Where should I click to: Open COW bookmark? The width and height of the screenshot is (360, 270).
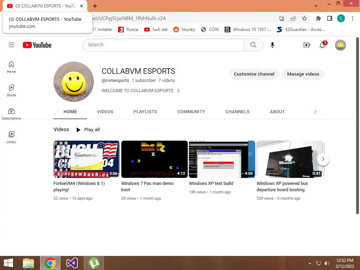(210, 30)
